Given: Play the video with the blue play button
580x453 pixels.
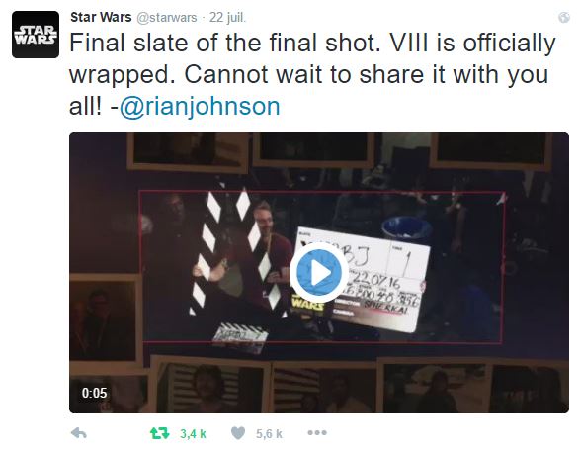Looking at the screenshot, I should click(x=319, y=273).
